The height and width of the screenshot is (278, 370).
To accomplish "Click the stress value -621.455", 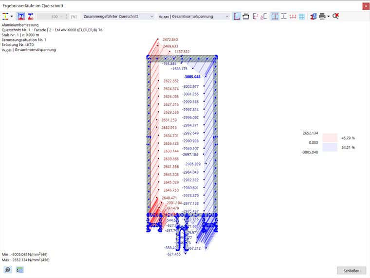I will (173, 254).
